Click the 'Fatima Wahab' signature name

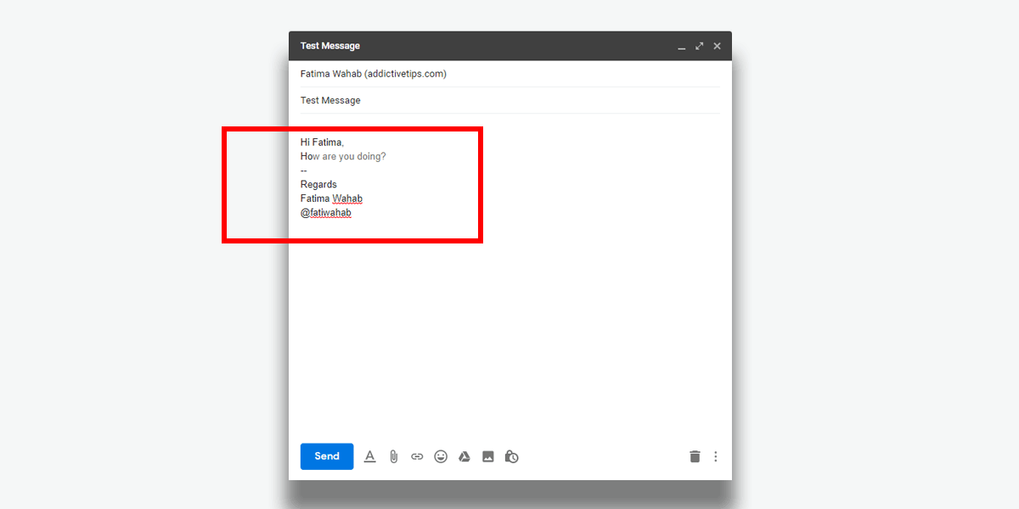pyautogui.click(x=331, y=199)
